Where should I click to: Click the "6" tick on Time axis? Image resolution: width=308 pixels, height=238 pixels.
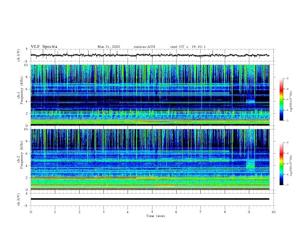[x=176, y=212]
